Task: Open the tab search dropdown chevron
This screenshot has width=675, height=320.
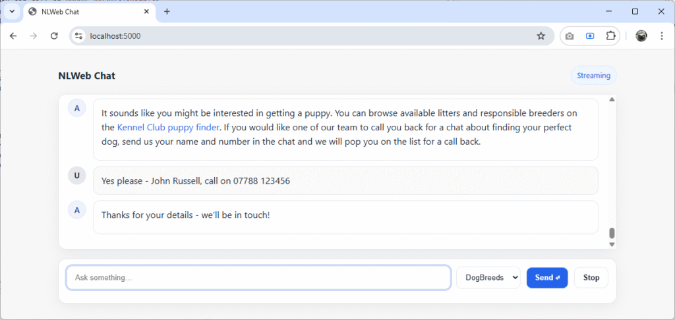Action: pyautogui.click(x=12, y=12)
